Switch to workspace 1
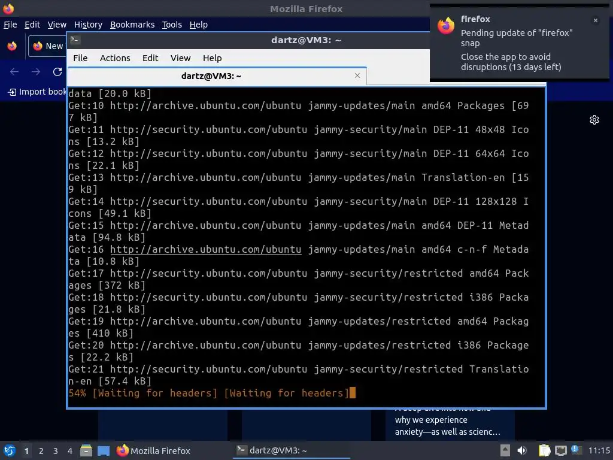Viewport: 613px width, 460px height. pyautogui.click(x=26, y=451)
